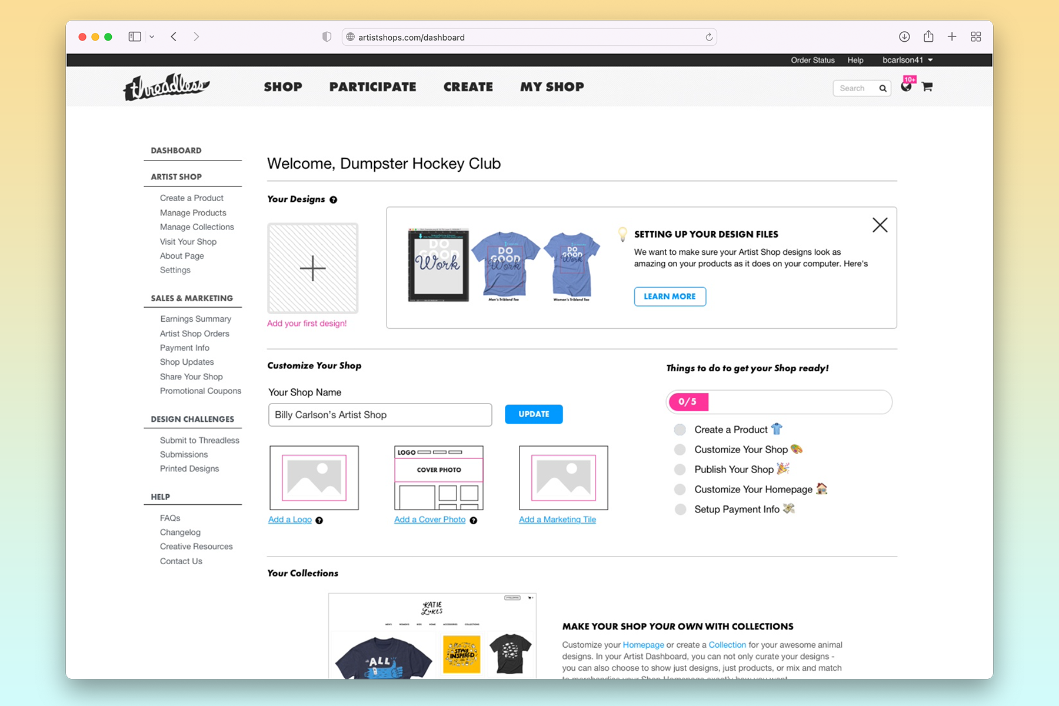Open a new tab with the plus icon
The image size is (1059, 706).
click(x=952, y=36)
